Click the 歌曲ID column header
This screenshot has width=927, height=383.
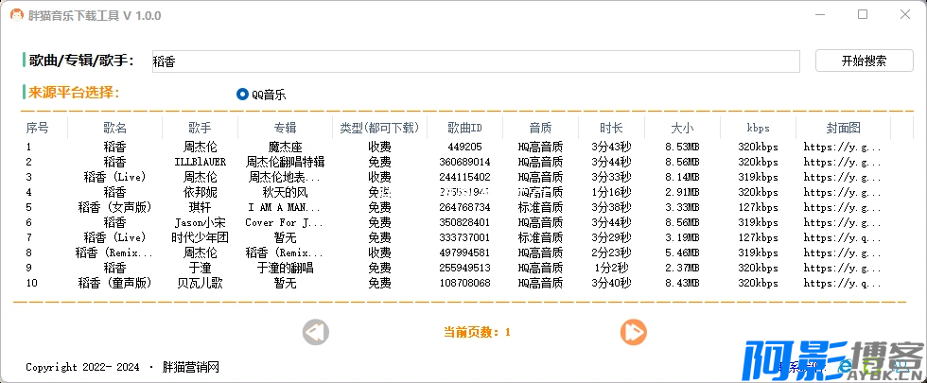[x=464, y=128]
